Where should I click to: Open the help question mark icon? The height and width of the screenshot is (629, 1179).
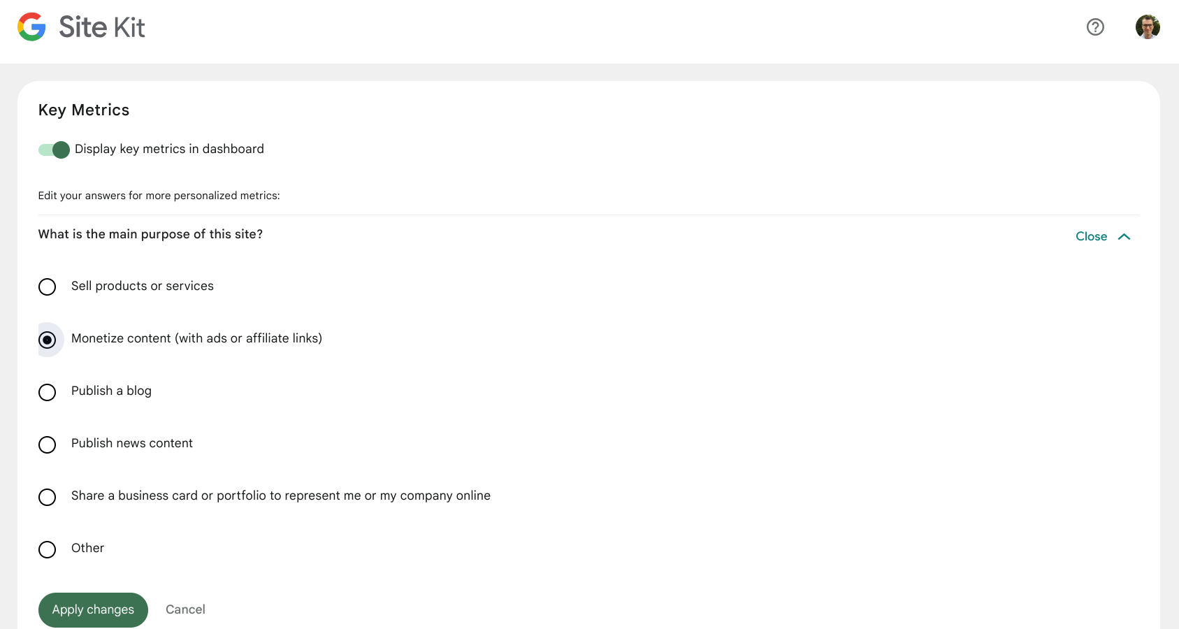[1095, 27]
